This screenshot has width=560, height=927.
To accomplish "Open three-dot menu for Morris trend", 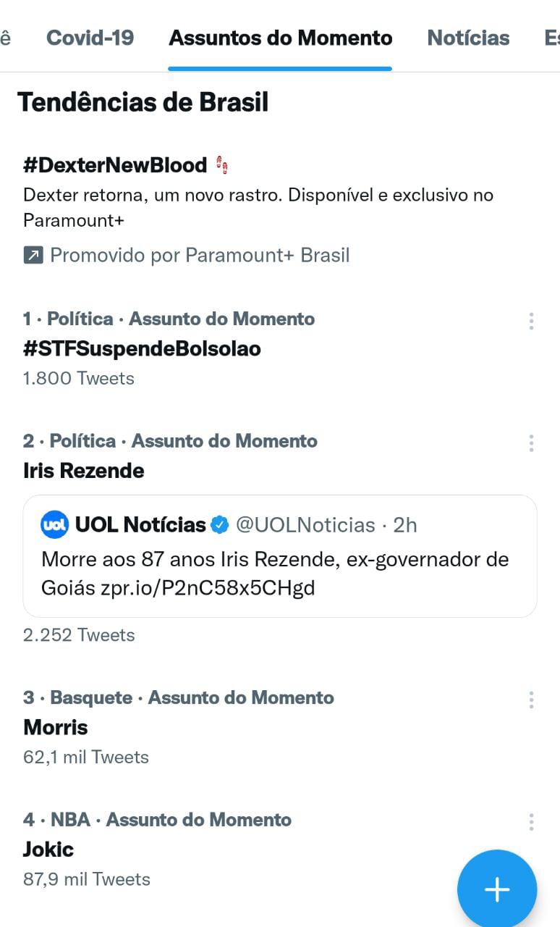I will pyautogui.click(x=531, y=700).
